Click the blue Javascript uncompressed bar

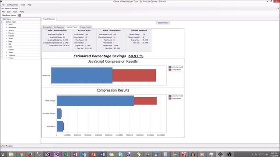tap(82, 75)
